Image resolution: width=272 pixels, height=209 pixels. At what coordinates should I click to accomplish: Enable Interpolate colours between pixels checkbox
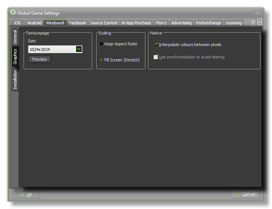click(x=156, y=45)
